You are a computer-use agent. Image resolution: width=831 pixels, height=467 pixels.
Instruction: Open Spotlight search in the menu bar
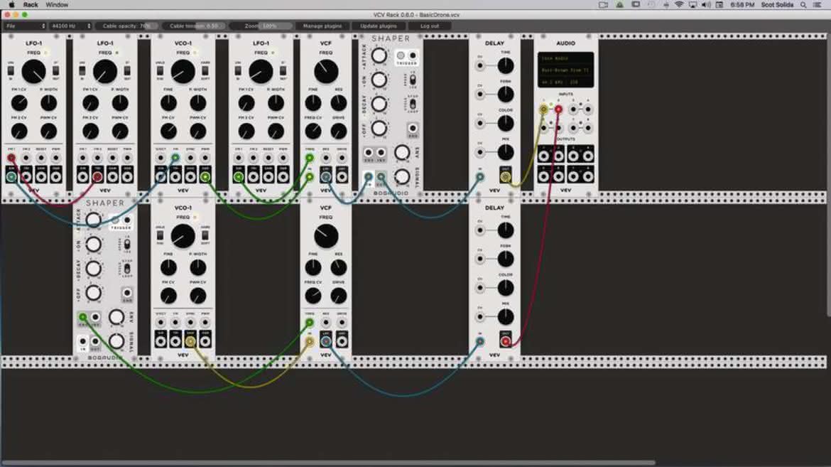(x=803, y=5)
